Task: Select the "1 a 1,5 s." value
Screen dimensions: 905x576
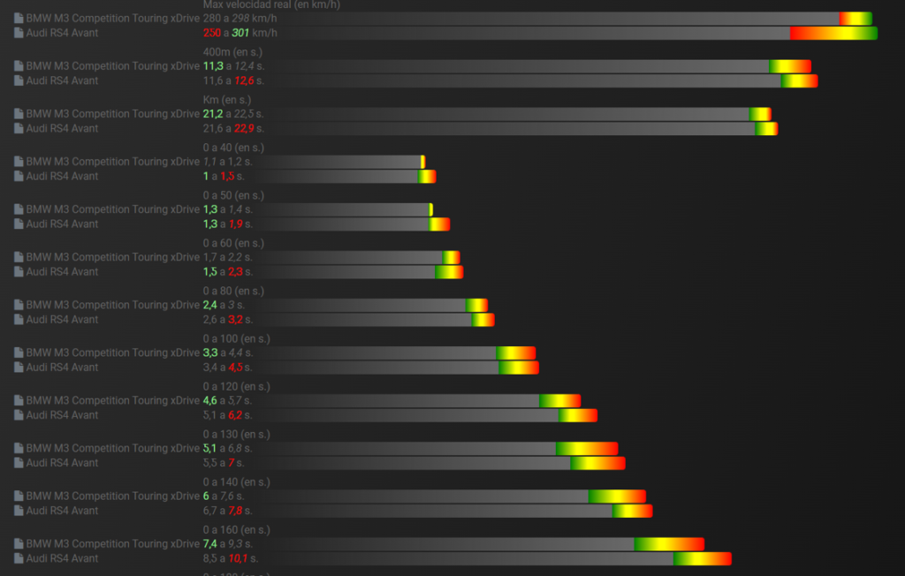Action: coord(224,176)
